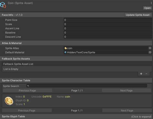
Task: Click the Ascent Line label
Action: click(12, 28)
